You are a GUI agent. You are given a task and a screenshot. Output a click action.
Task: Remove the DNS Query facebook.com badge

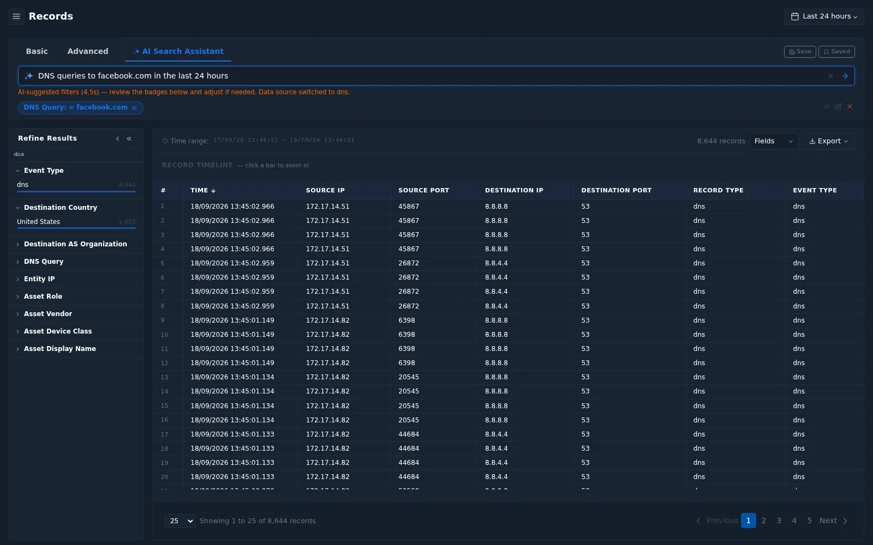[x=134, y=108]
